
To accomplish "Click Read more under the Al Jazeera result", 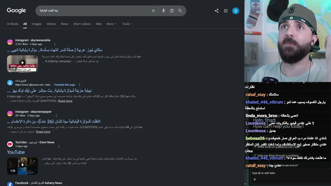I will tap(65, 101).
